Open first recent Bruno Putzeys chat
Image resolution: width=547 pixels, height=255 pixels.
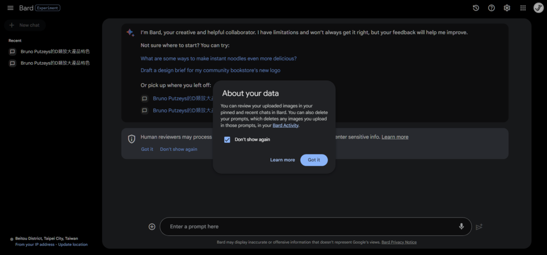(54, 52)
